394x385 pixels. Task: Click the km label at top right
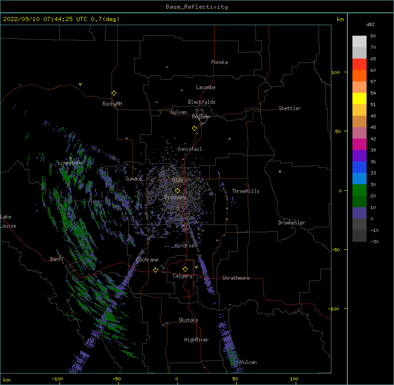pos(340,19)
